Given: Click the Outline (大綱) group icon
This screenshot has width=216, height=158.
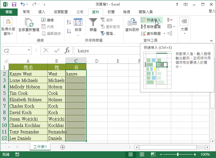Looking at the screenshot, I should (184, 21).
